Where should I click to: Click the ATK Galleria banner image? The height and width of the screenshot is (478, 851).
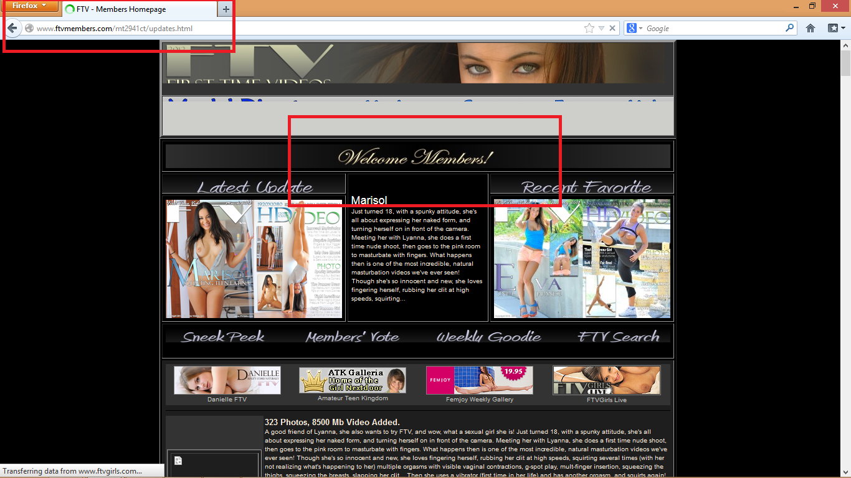click(353, 380)
